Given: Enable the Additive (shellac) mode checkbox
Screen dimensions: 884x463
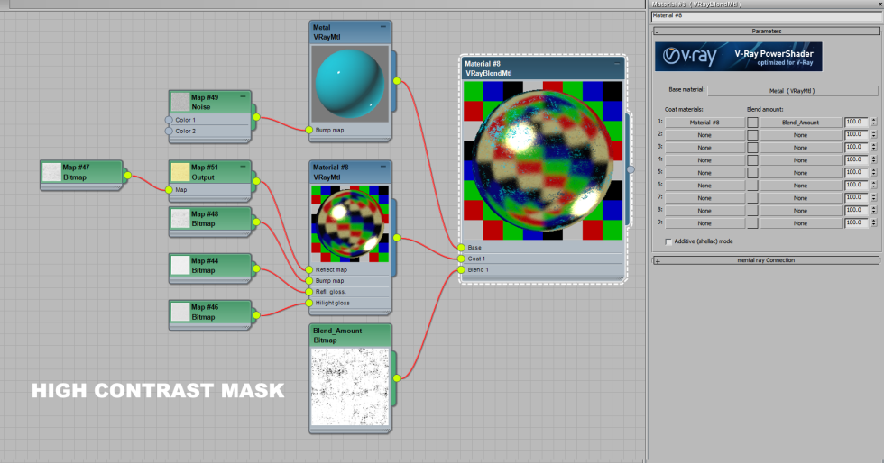Looking at the screenshot, I should (x=668, y=241).
